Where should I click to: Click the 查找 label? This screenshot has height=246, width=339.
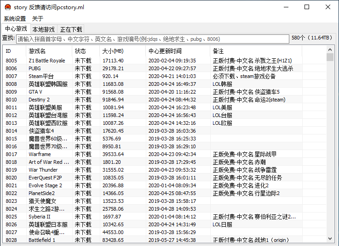(x=8, y=38)
